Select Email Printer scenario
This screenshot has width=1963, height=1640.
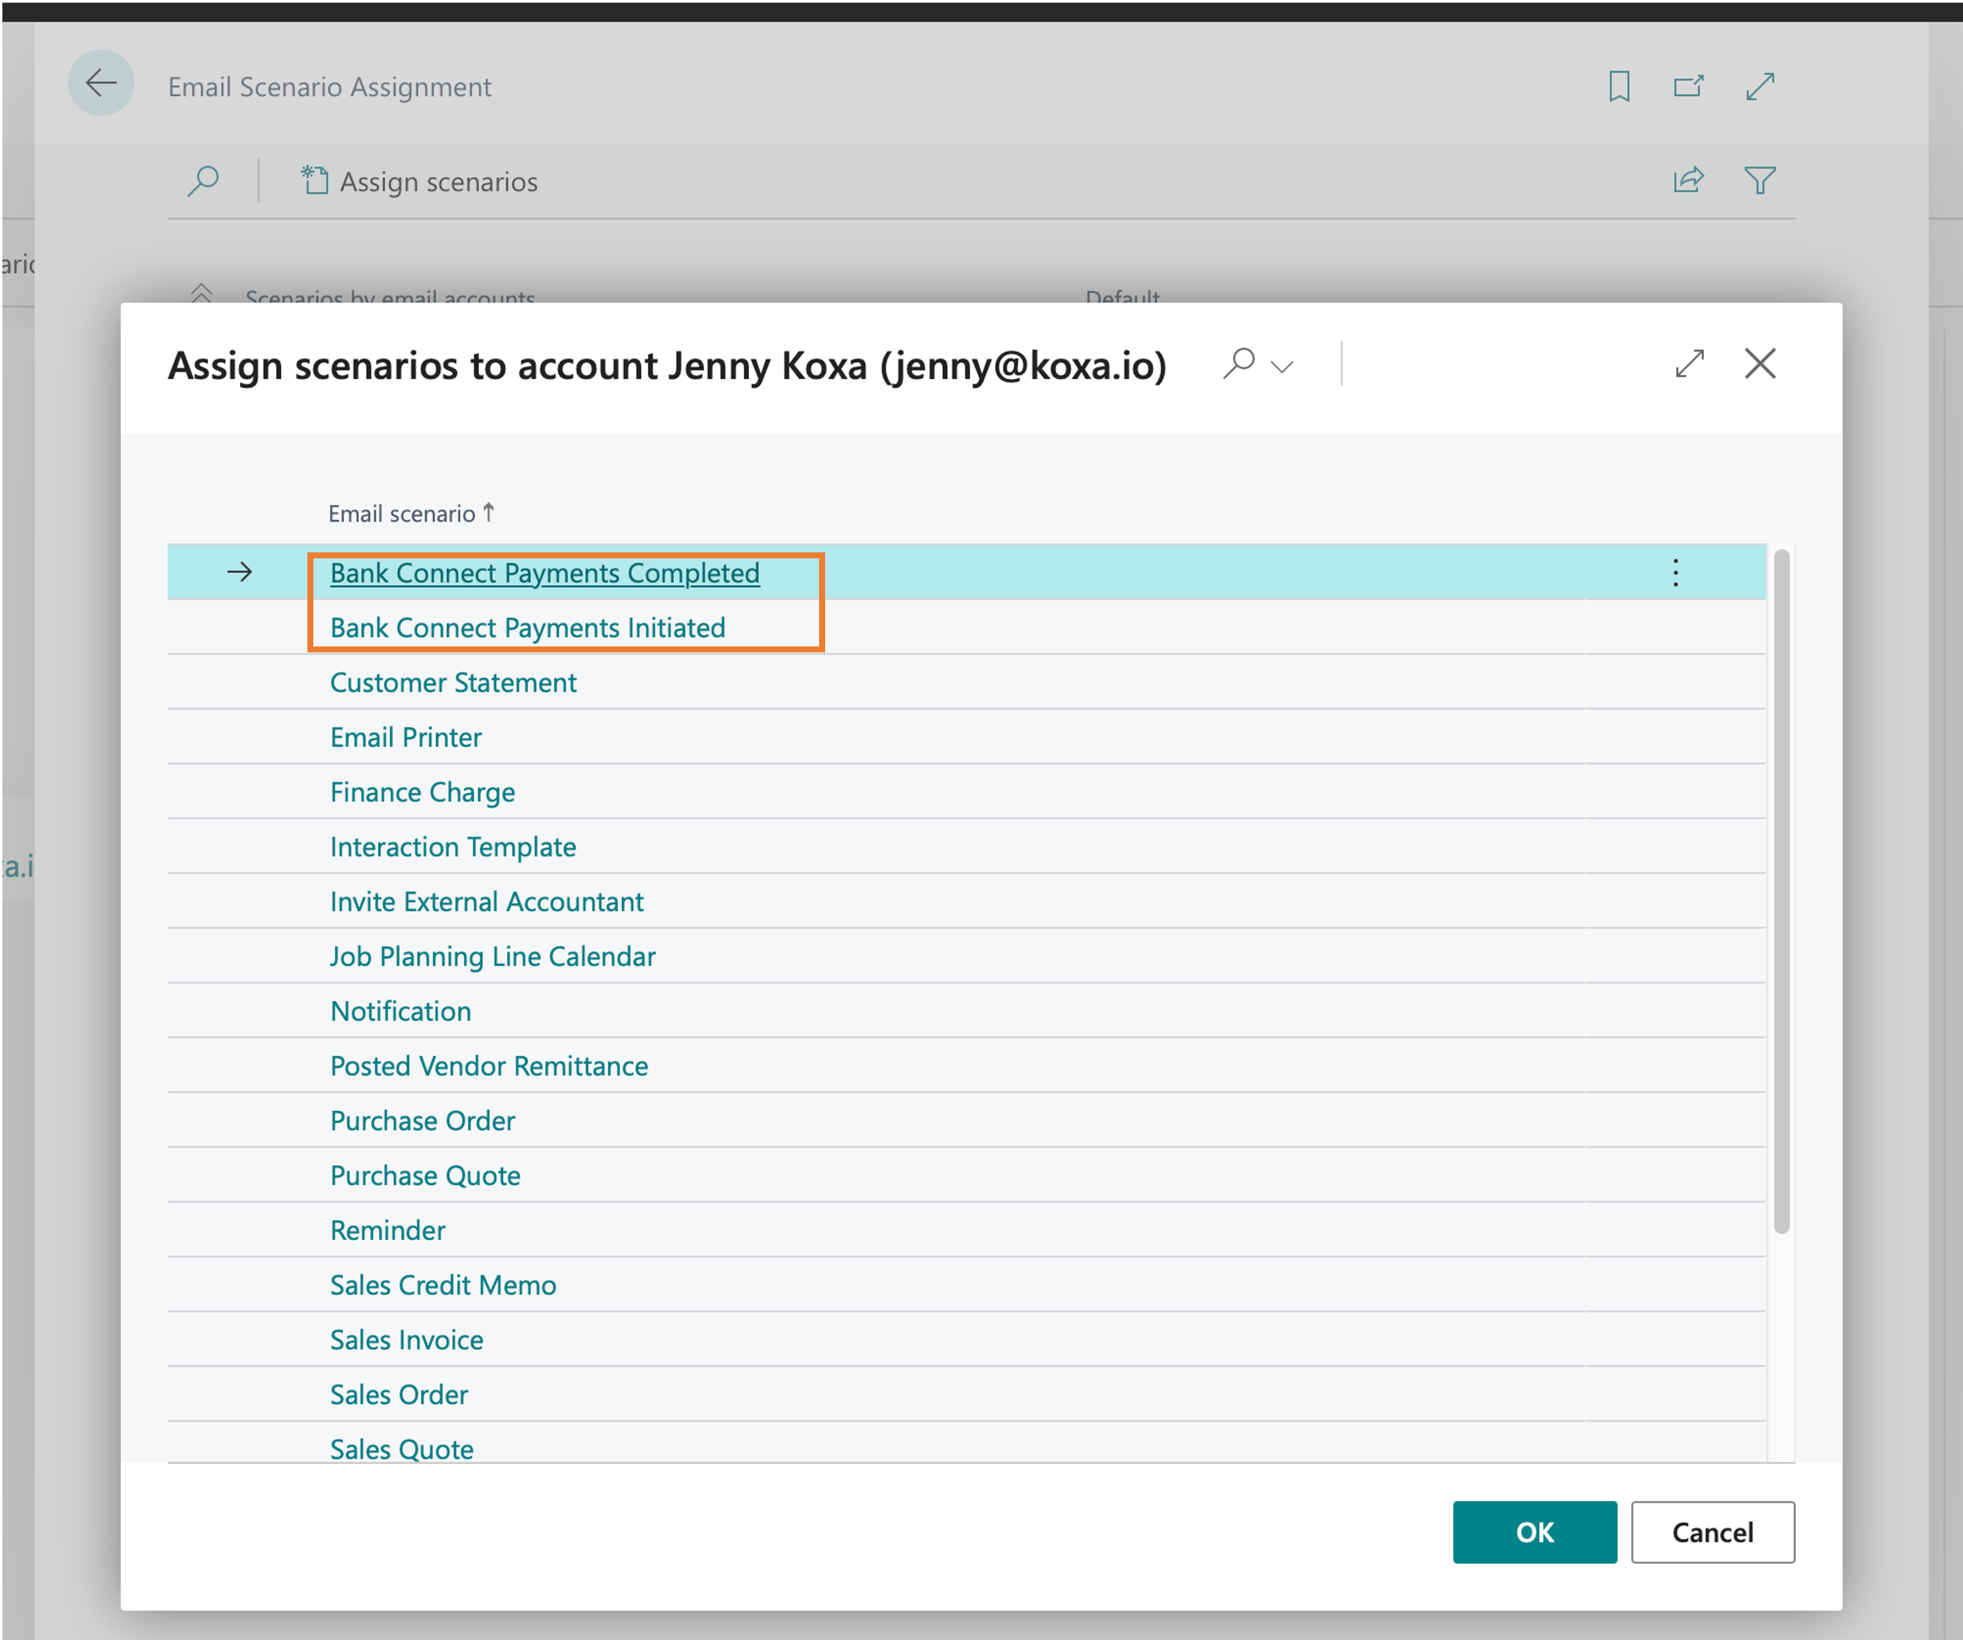(x=406, y=738)
